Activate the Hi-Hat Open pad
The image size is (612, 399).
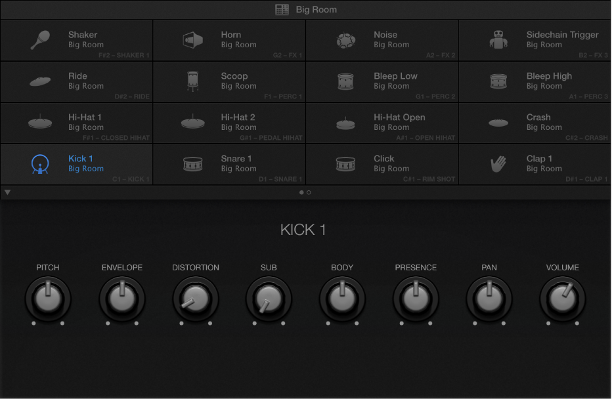[382, 123]
